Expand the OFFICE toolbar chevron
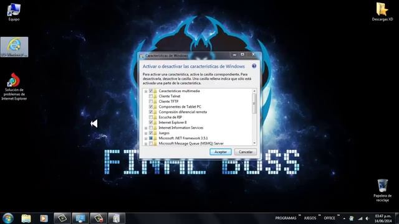The height and width of the screenshot is (224, 399). 339,216
